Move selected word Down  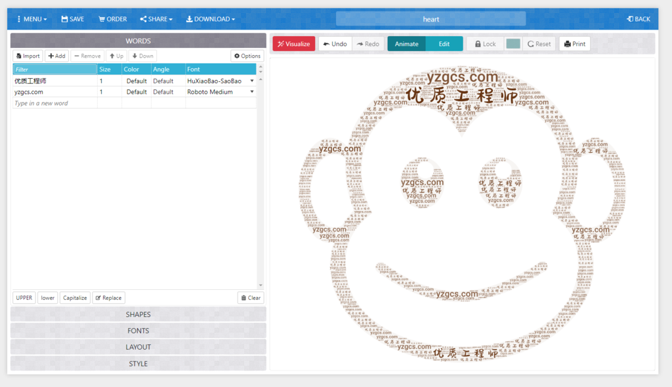(142, 56)
